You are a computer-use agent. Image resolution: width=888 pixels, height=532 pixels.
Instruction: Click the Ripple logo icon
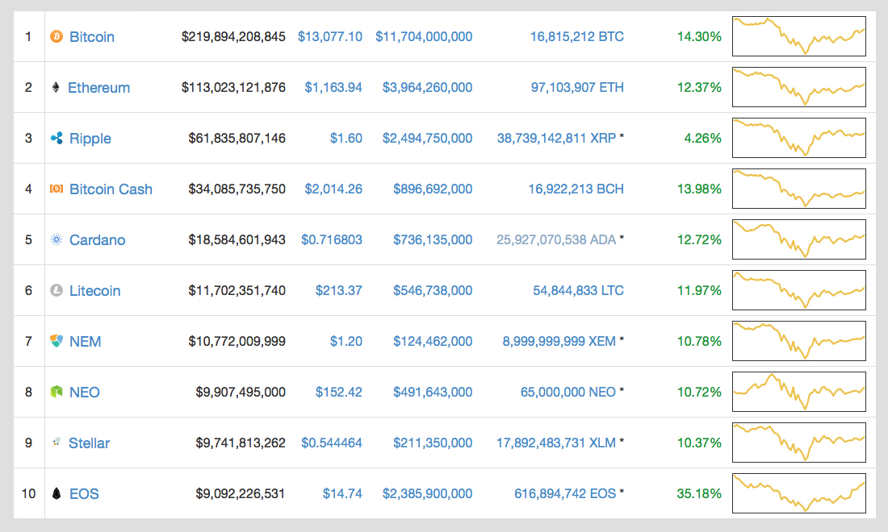point(56,138)
